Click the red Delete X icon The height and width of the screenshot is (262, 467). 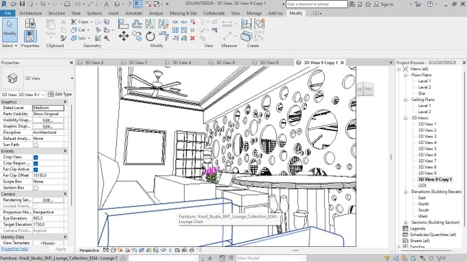[x=192, y=38]
